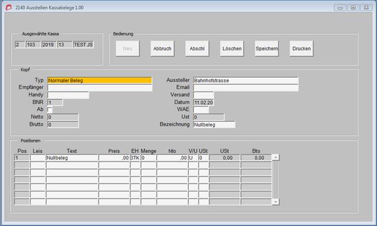The height and width of the screenshot is (226, 377).
Task: Click the Kassa field showing 103
Action: tap(33, 45)
